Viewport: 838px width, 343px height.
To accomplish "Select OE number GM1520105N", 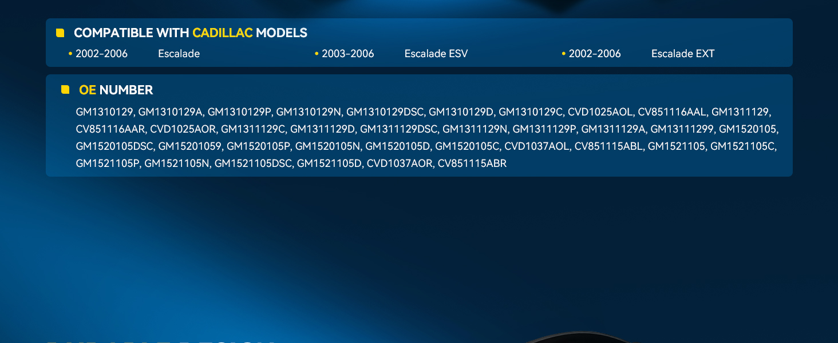I will (327, 146).
